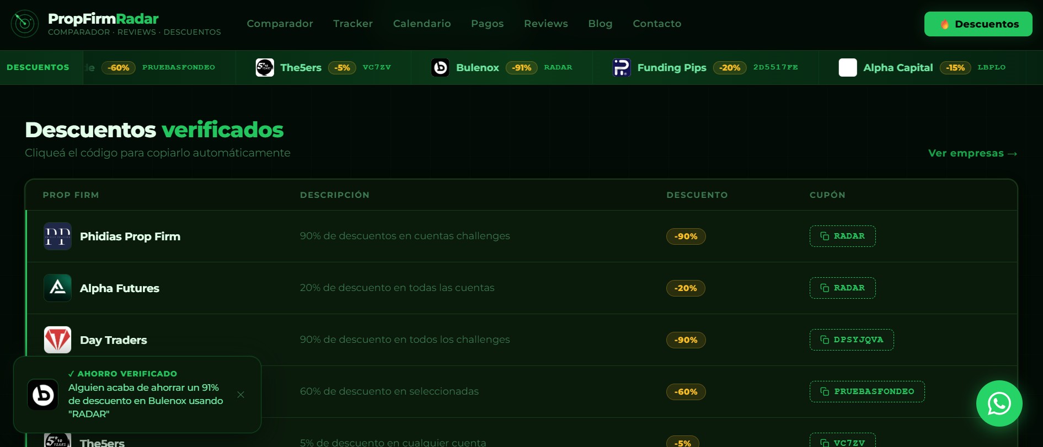The width and height of the screenshot is (1043, 447).
Task: Click the "Phidias Prop Firm" row name
Action: point(130,236)
